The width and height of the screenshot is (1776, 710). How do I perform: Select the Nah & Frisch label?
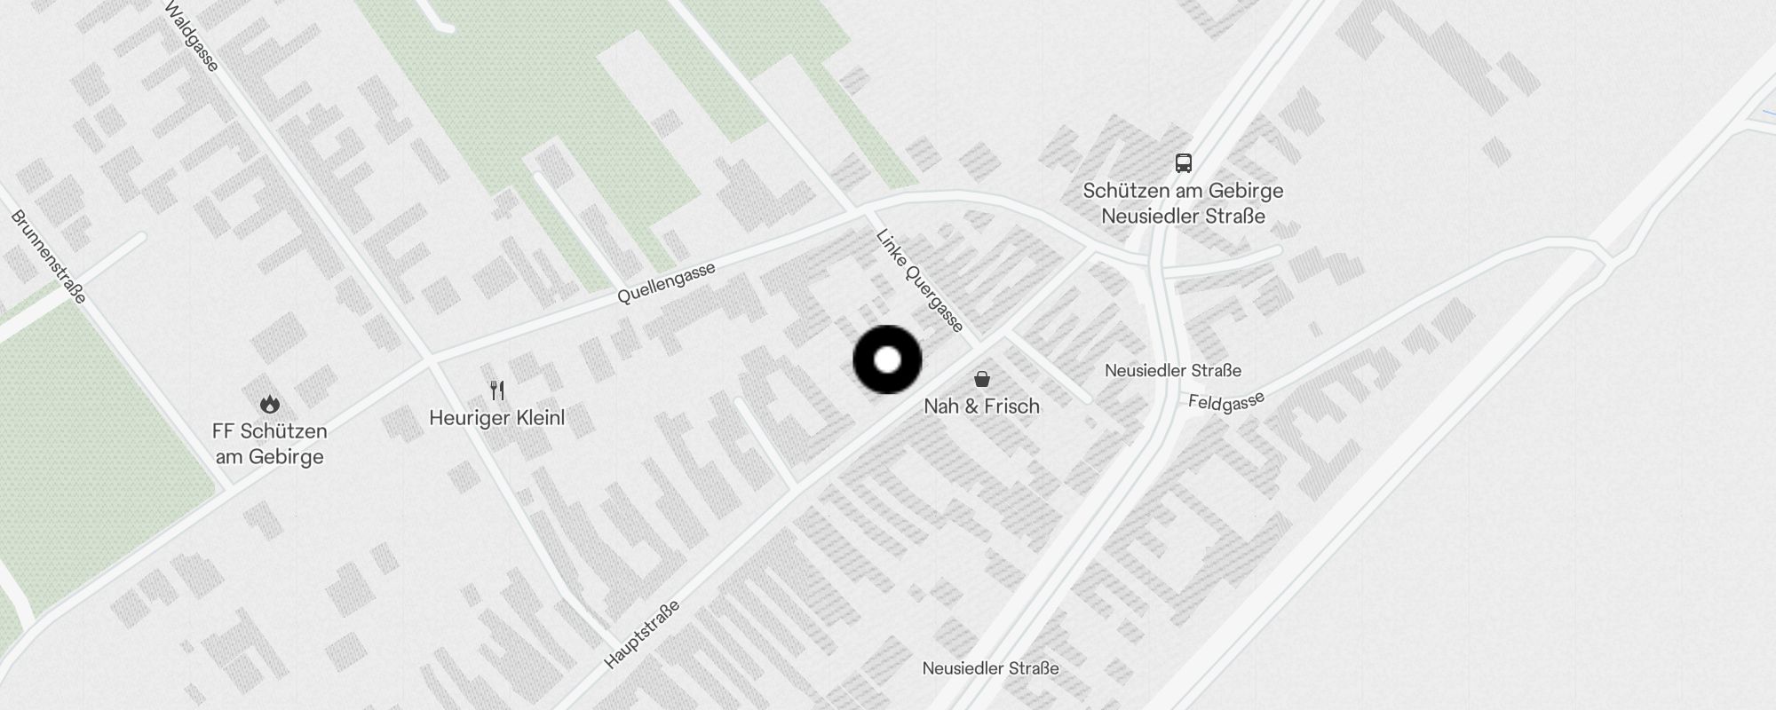pyautogui.click(x=981, y=406)
